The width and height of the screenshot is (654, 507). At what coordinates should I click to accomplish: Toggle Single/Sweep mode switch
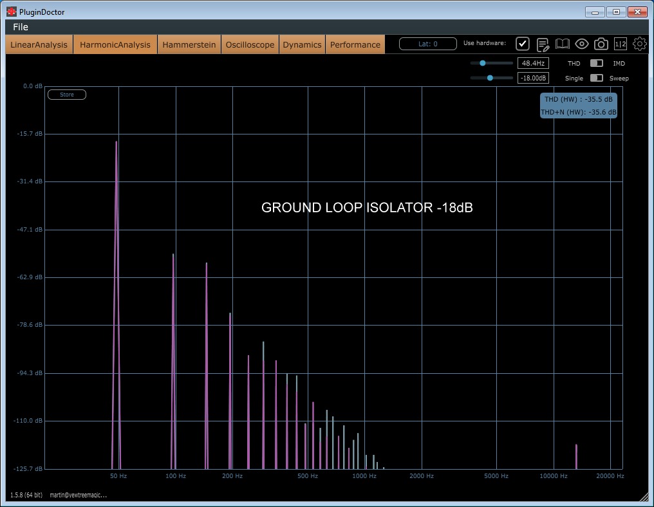coord(597,78)
